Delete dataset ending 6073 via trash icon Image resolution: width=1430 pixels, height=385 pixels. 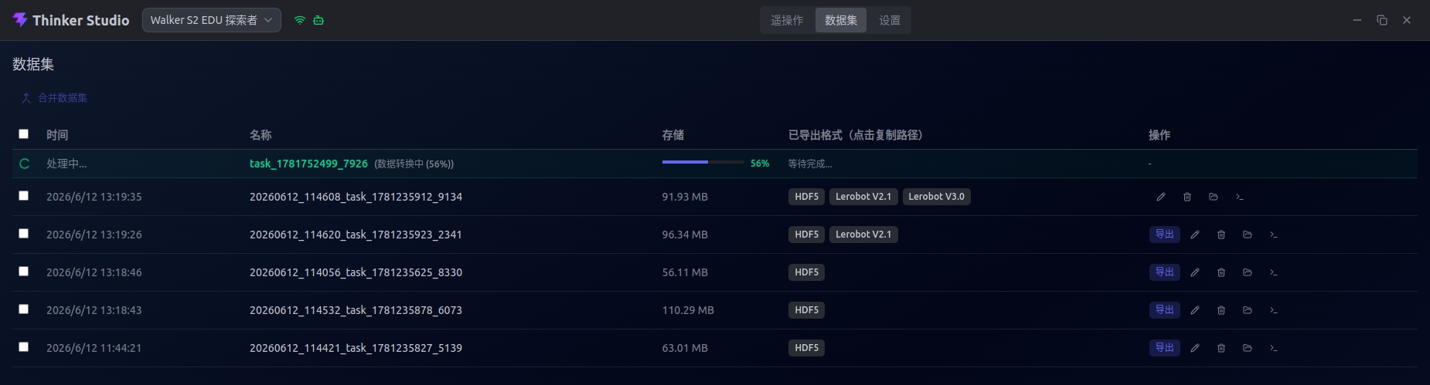pos(1221,310)
